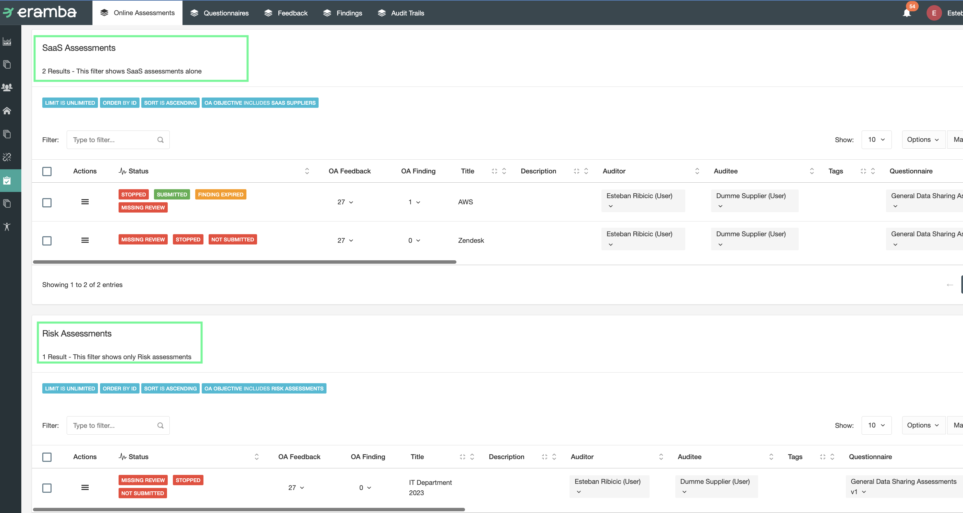Open Options dropdown in Risk Assessments section
The width and height of the screenshot is (963, 513).
923,425
